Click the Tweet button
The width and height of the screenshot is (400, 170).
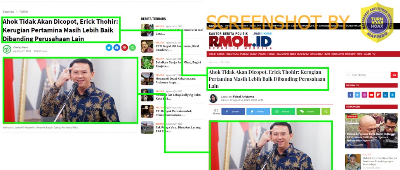tap(258, 111)
